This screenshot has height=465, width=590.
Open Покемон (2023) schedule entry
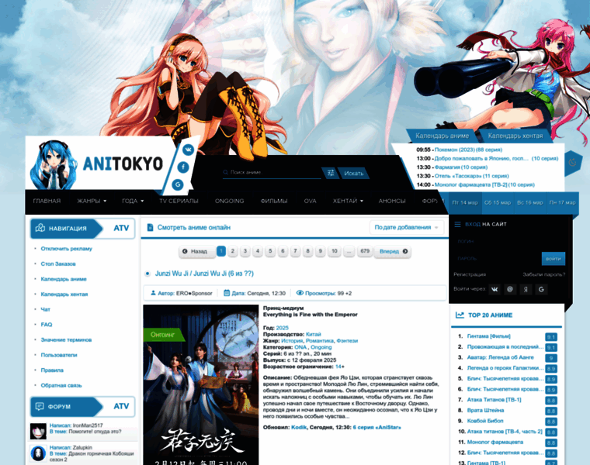468,150
